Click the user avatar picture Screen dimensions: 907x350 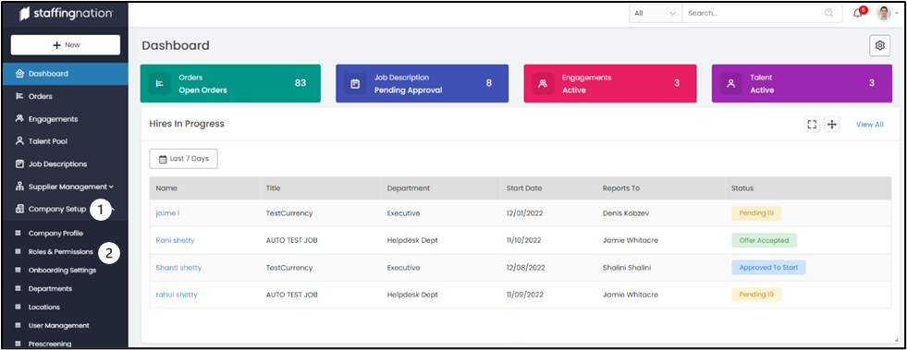885,13
